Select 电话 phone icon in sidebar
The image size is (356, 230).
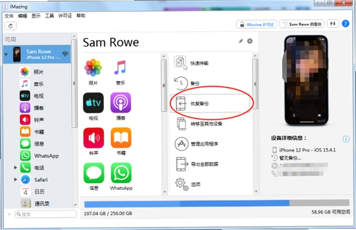(25, 168)
